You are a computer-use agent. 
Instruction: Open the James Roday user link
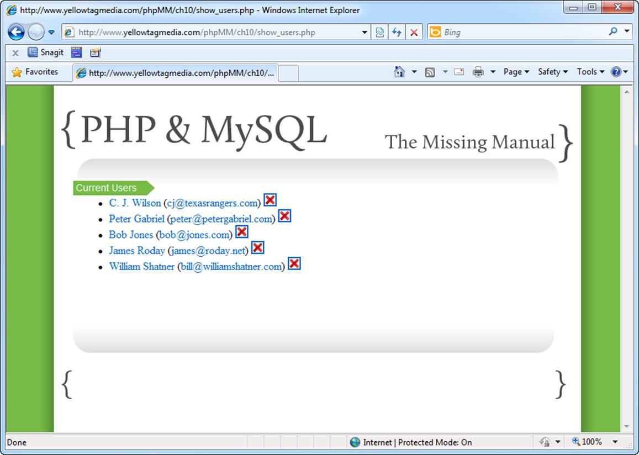click(137, 251)
